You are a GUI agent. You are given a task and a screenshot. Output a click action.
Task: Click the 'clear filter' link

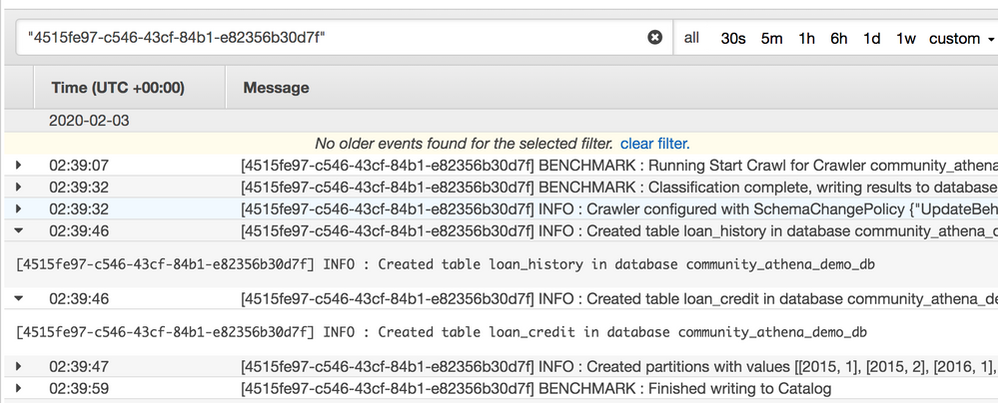point(653,143)
